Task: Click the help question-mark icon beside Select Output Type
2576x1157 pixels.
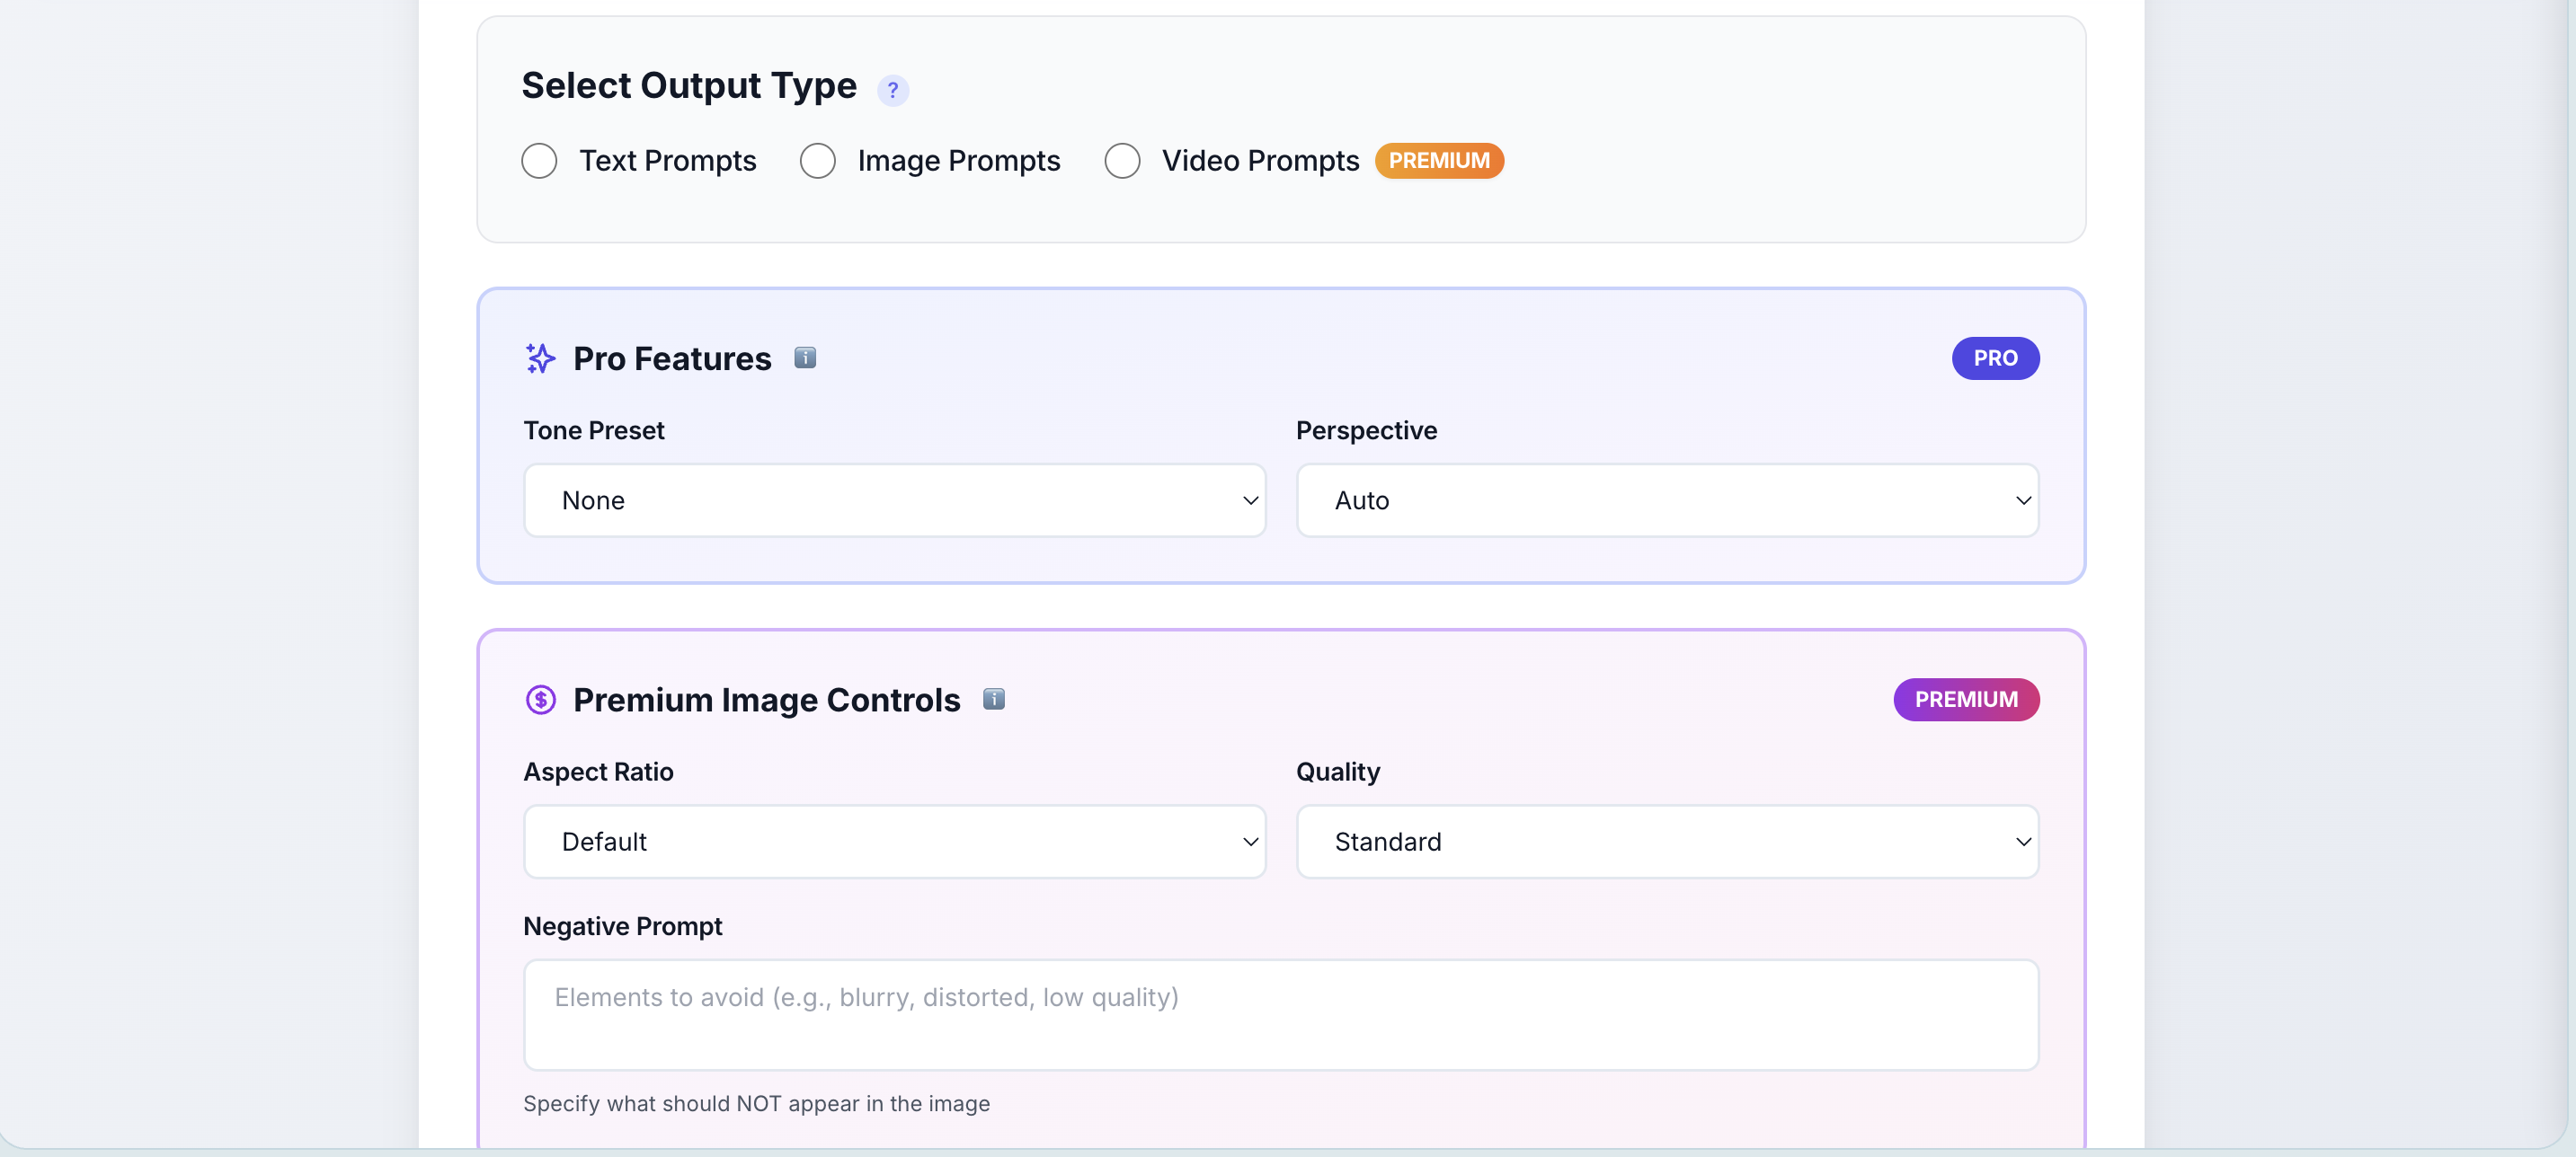Action: coord(892,90)
